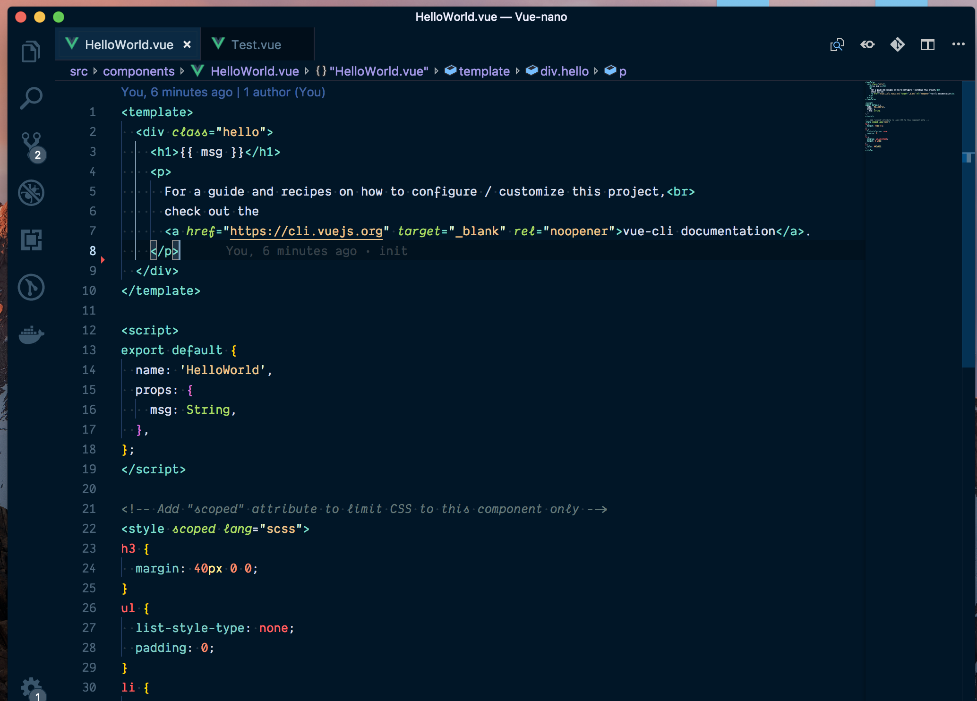This screenshot has height=701, width=977.
Task: Click the vertical scrollbar slider
Action: 969,224
